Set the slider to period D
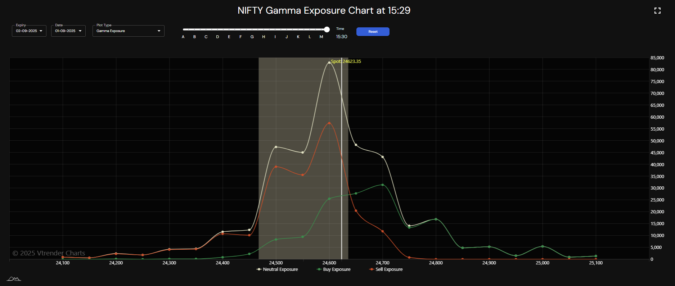 217,37
